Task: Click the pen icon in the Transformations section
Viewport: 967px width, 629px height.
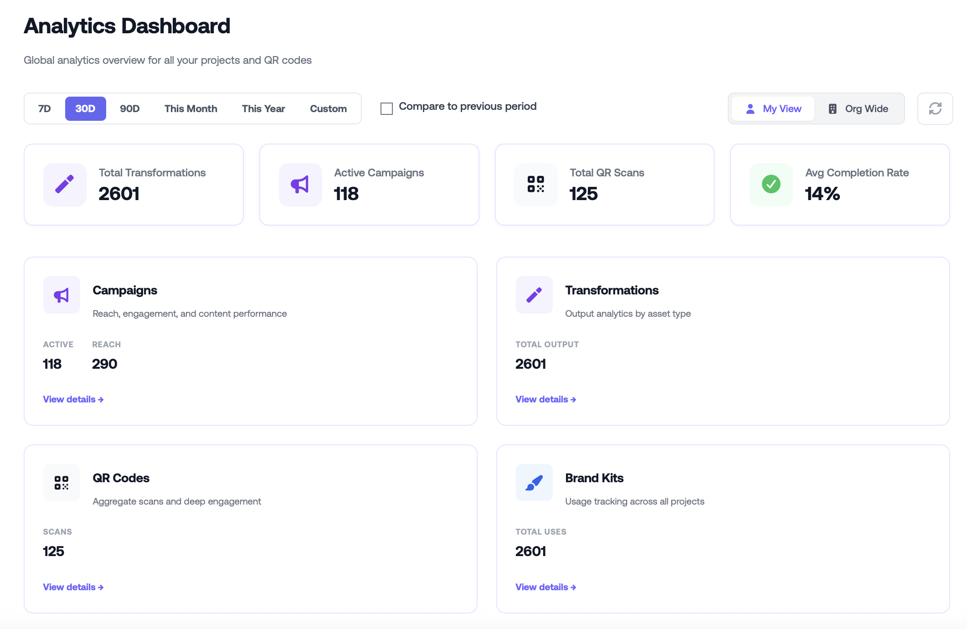Action: pos(534,295)
